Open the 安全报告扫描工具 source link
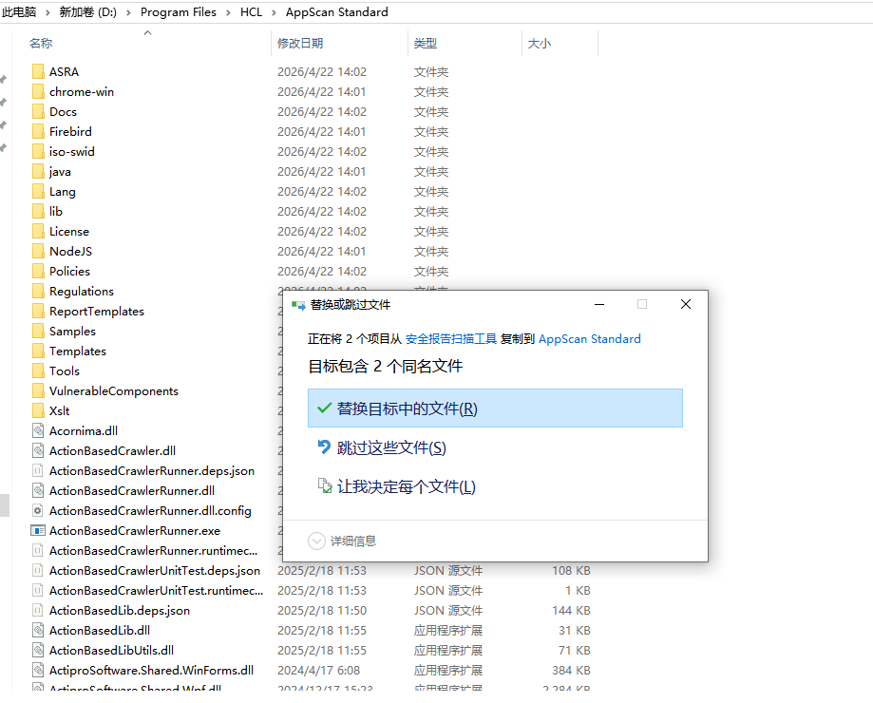 point(451,339)
